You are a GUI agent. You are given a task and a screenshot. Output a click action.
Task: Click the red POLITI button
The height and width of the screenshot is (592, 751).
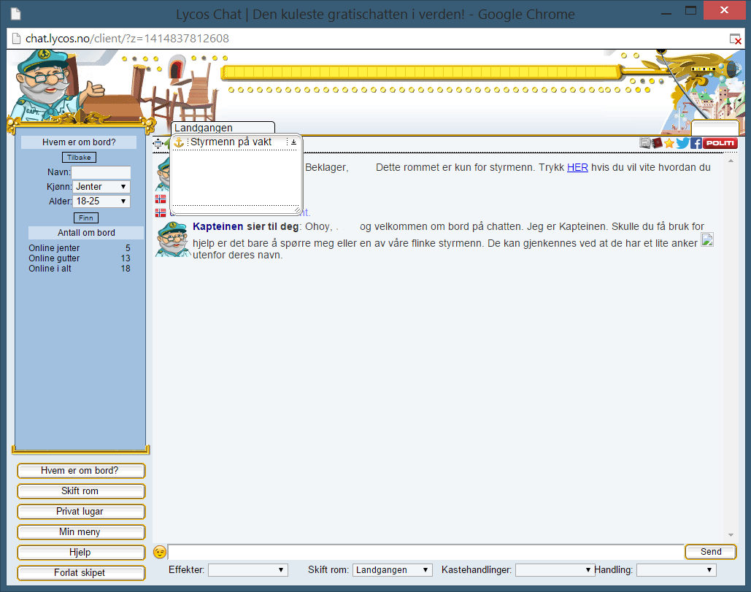[x=720, y=143]
